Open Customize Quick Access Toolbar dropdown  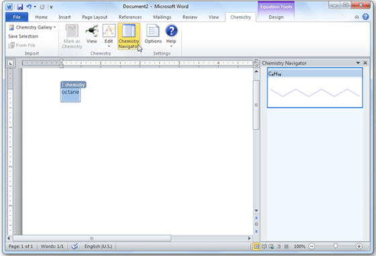(51, 7)
